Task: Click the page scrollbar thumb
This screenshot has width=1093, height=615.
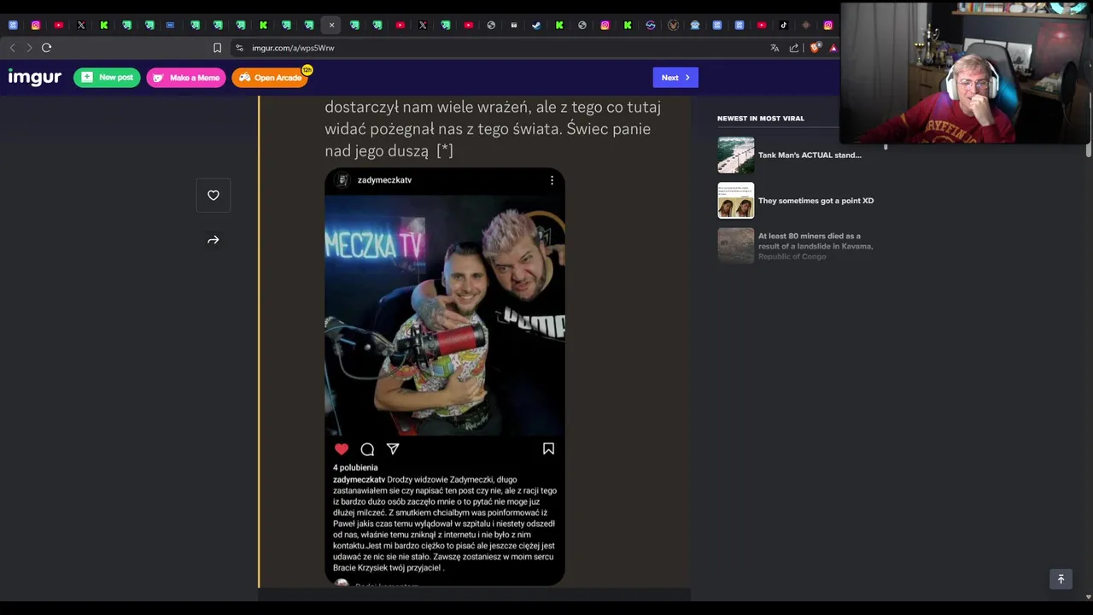Action: [1088, 126]
